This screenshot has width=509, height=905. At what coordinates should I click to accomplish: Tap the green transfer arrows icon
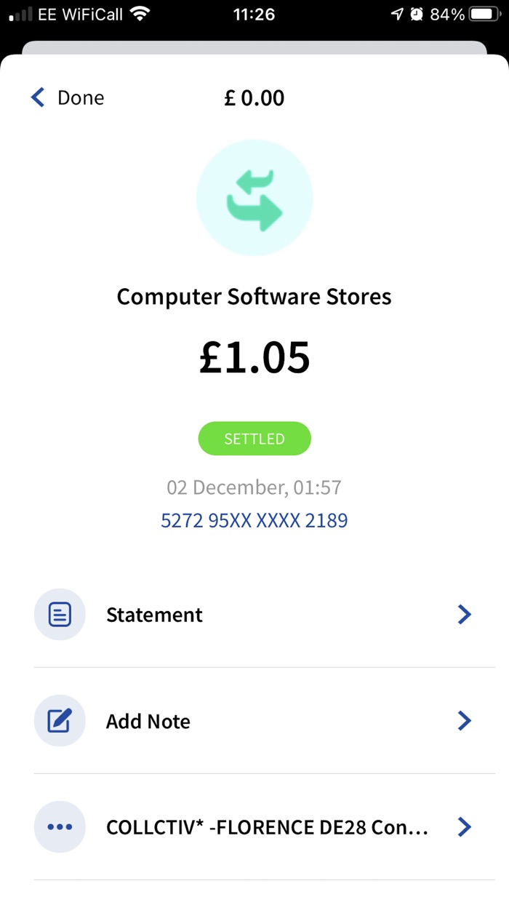tap(254, 197)
